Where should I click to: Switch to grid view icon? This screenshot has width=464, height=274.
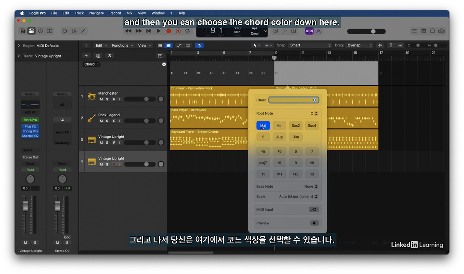click(x=160, y=45)
